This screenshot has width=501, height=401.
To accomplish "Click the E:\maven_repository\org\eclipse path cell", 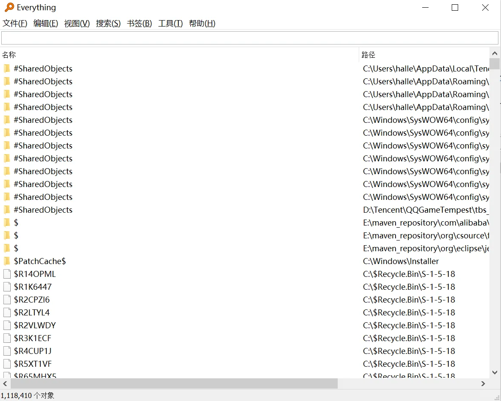I will [426, 248].
